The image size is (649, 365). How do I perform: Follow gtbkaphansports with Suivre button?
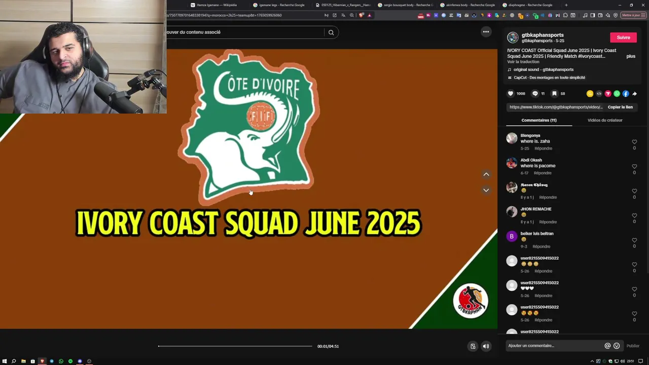pyautogui.click(x=623, y=38)
